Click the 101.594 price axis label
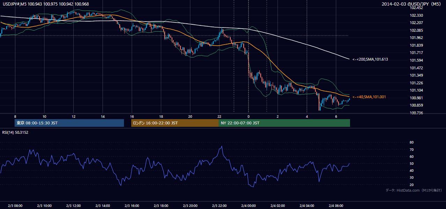Image resolution: width=446 pixels, height=209 pixels. coord(416,60)
